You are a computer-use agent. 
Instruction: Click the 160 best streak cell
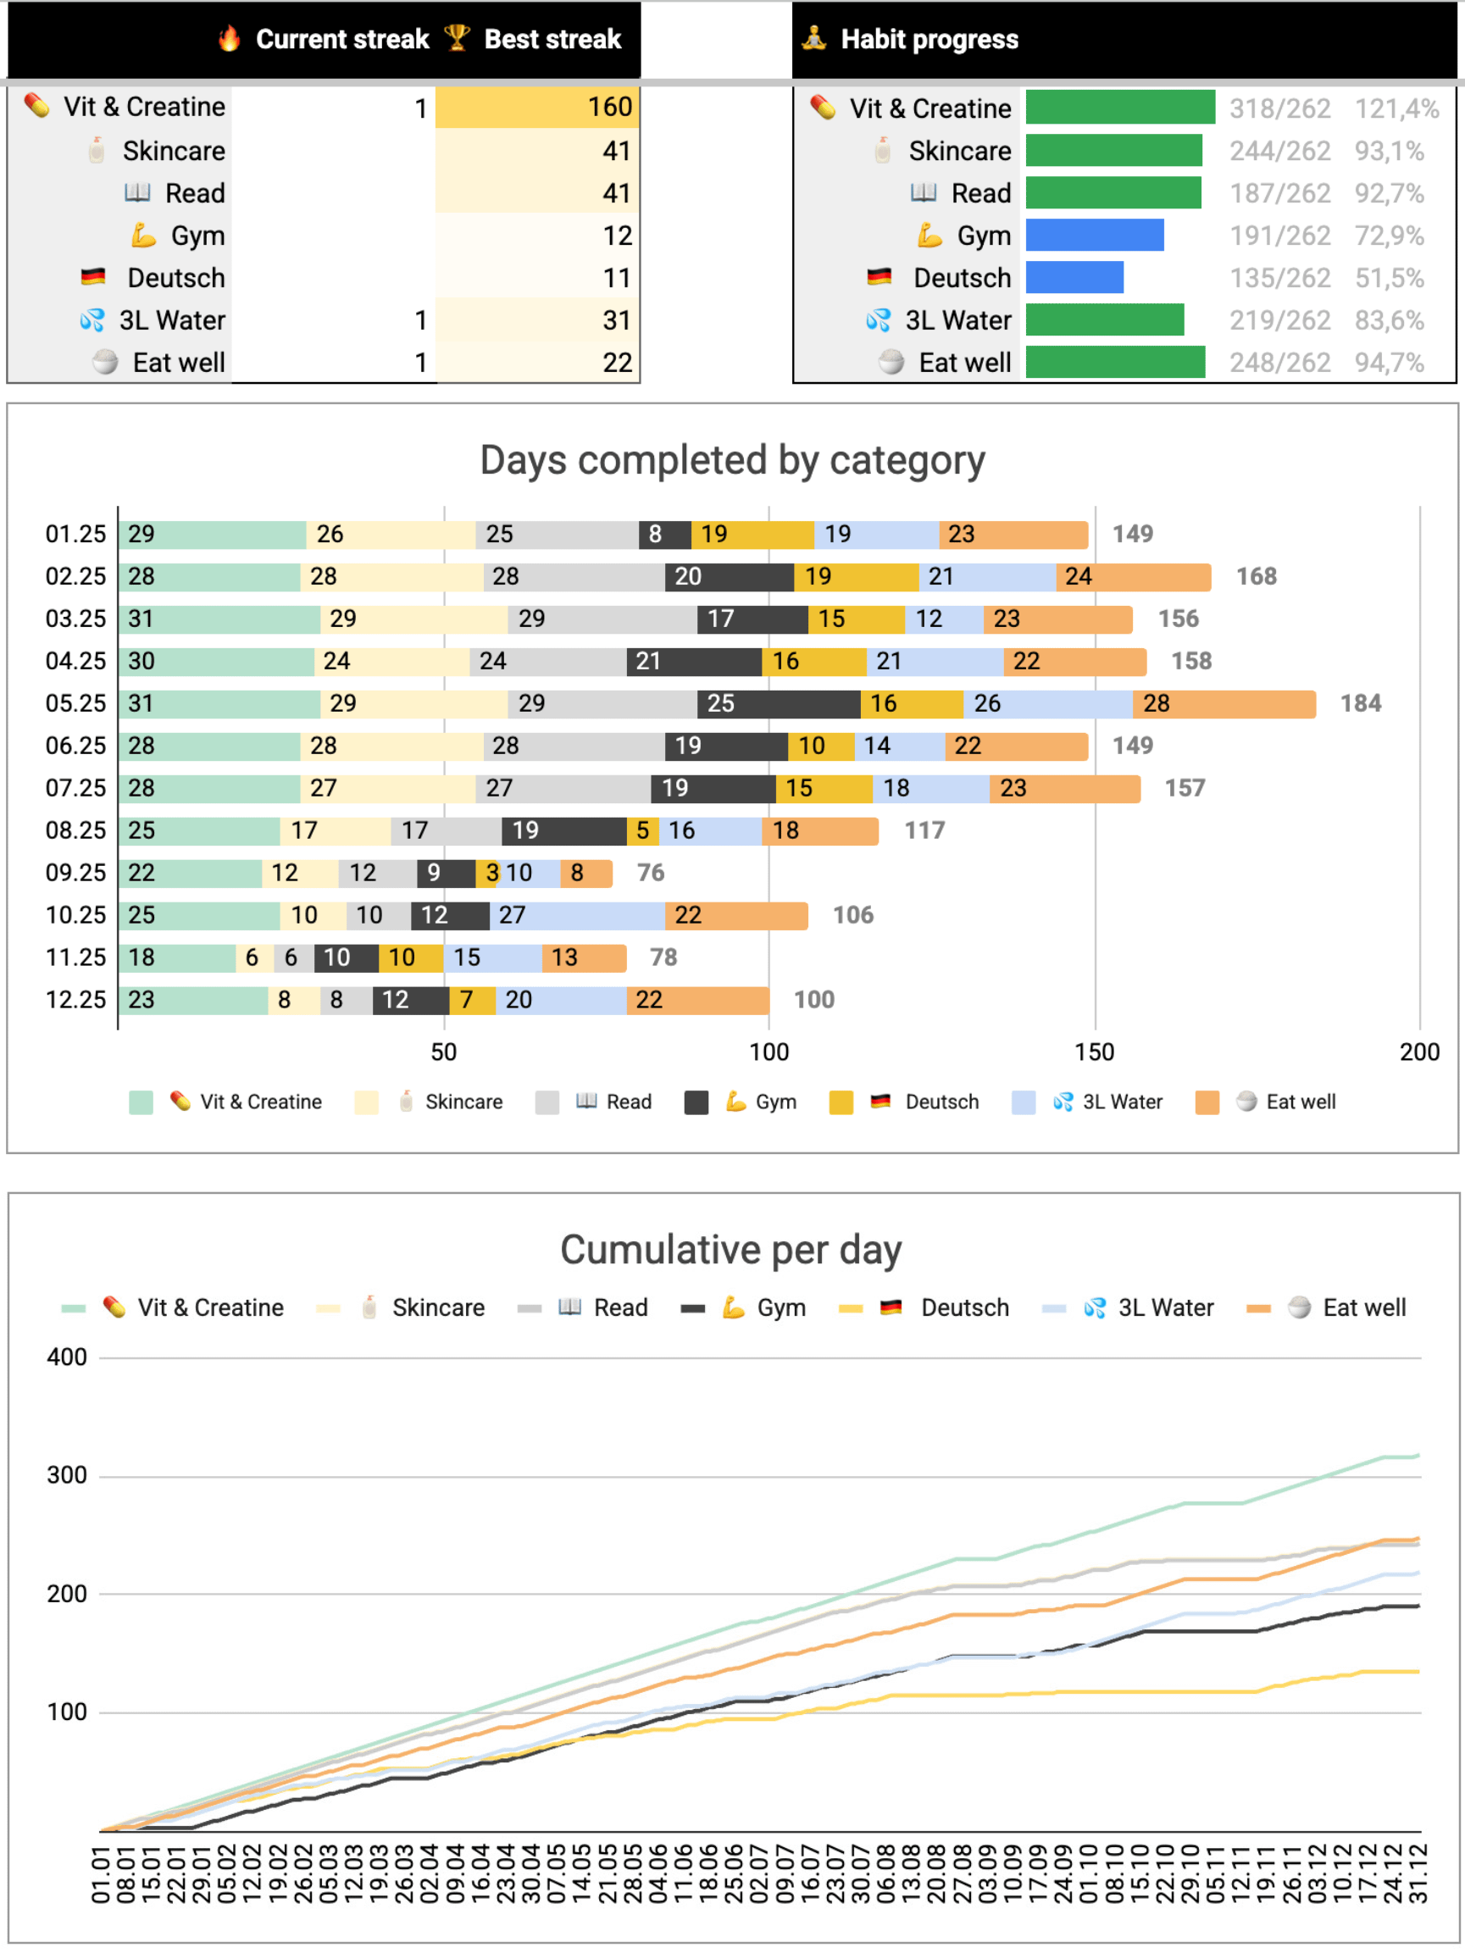pyautogui.click(x=536, y=107)
